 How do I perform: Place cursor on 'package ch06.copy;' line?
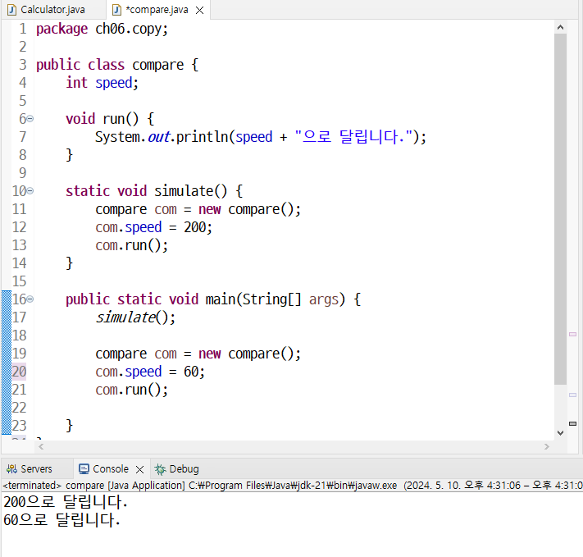(102, 29)
